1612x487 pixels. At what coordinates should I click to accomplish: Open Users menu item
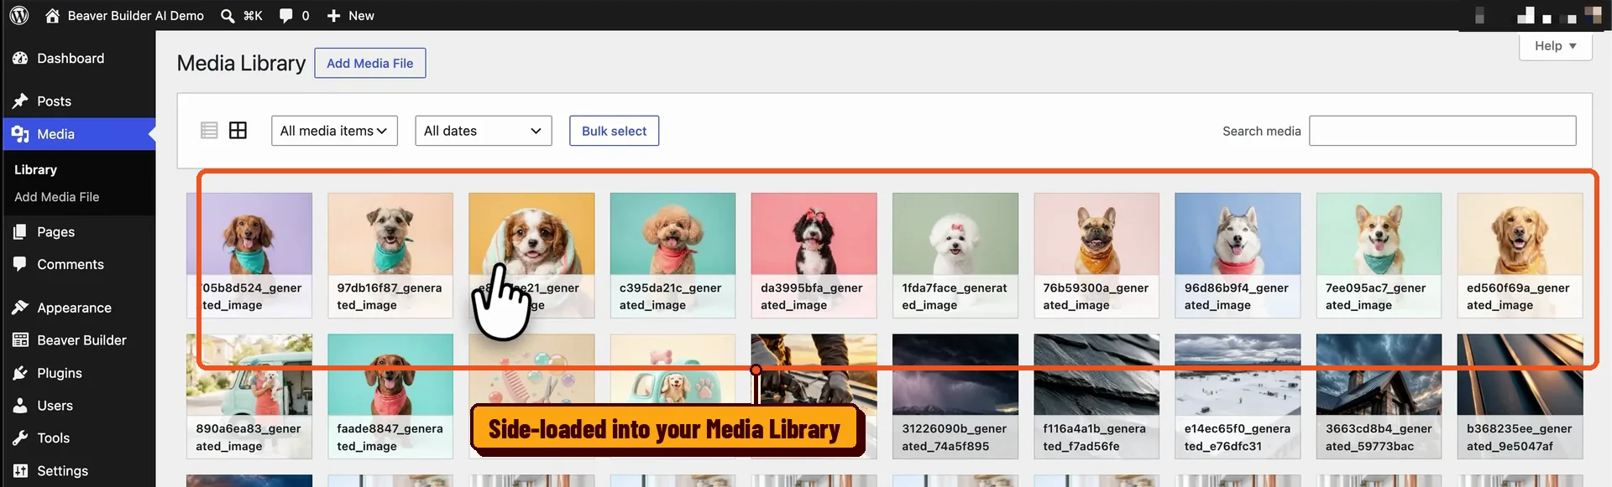[55, 406]
